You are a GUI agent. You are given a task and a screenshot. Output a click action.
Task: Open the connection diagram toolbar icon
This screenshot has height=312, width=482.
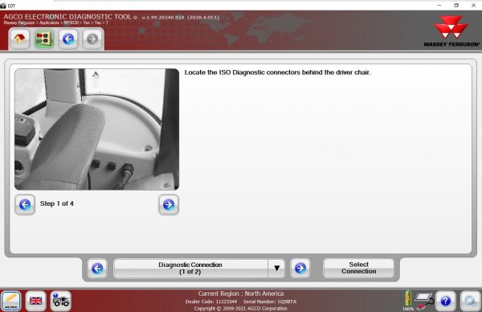coord(43,39)
